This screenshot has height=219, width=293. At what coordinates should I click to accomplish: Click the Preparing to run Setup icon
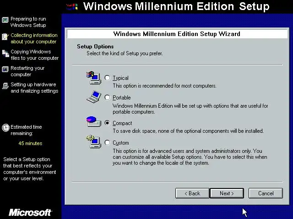click(5, 20)
